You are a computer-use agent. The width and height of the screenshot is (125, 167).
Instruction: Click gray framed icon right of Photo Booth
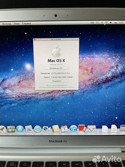91,129
